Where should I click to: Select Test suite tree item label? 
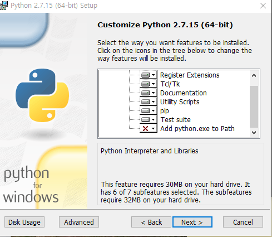click(x=175, y=120)
